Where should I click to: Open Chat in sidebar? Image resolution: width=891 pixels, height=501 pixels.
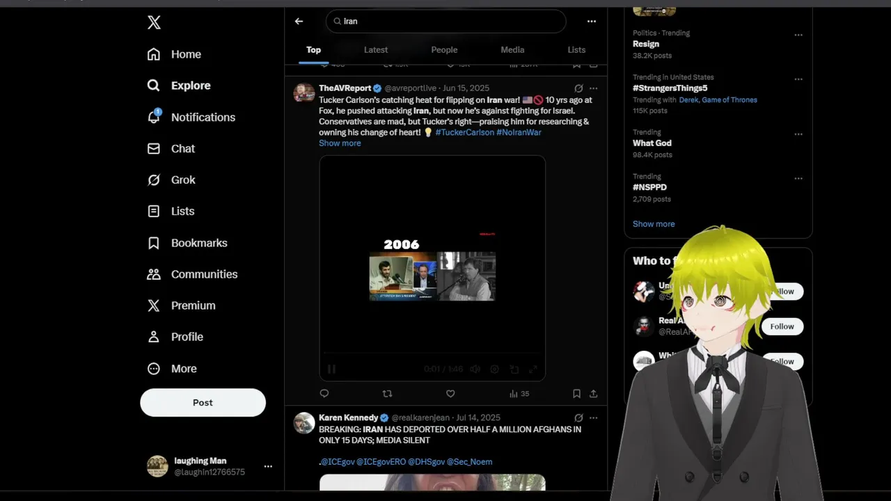point(171,148)
